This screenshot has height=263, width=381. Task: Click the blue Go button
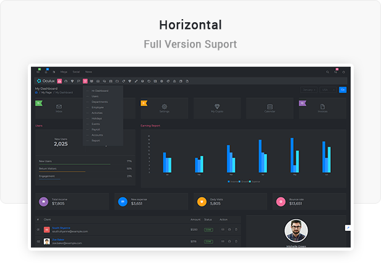click(343, 90)
